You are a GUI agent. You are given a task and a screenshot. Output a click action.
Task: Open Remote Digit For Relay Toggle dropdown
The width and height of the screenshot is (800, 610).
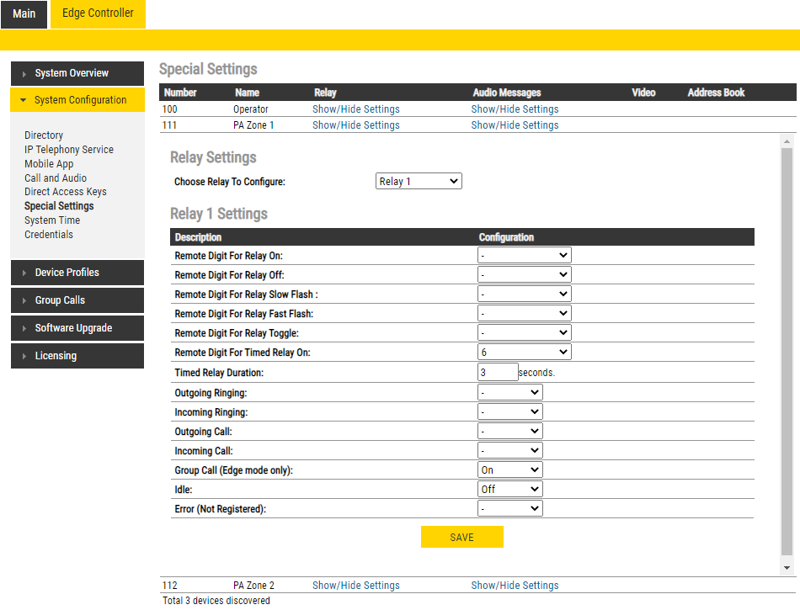pos(524,333)
